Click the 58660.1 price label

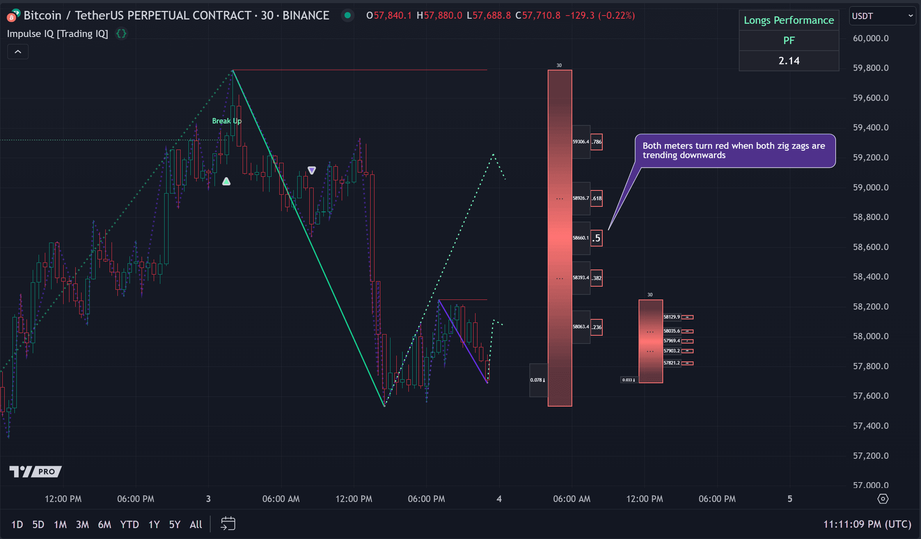click(x=581, y=238)
